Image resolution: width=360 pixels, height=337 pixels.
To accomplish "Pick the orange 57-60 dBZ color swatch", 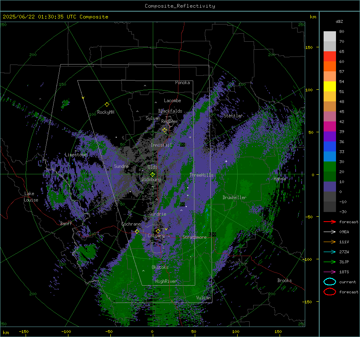I will click(x=330, y=67).
